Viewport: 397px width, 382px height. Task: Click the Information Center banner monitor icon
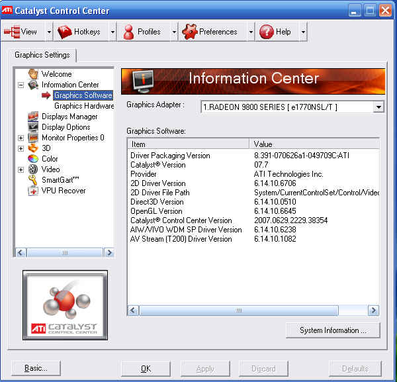point(143,81)
